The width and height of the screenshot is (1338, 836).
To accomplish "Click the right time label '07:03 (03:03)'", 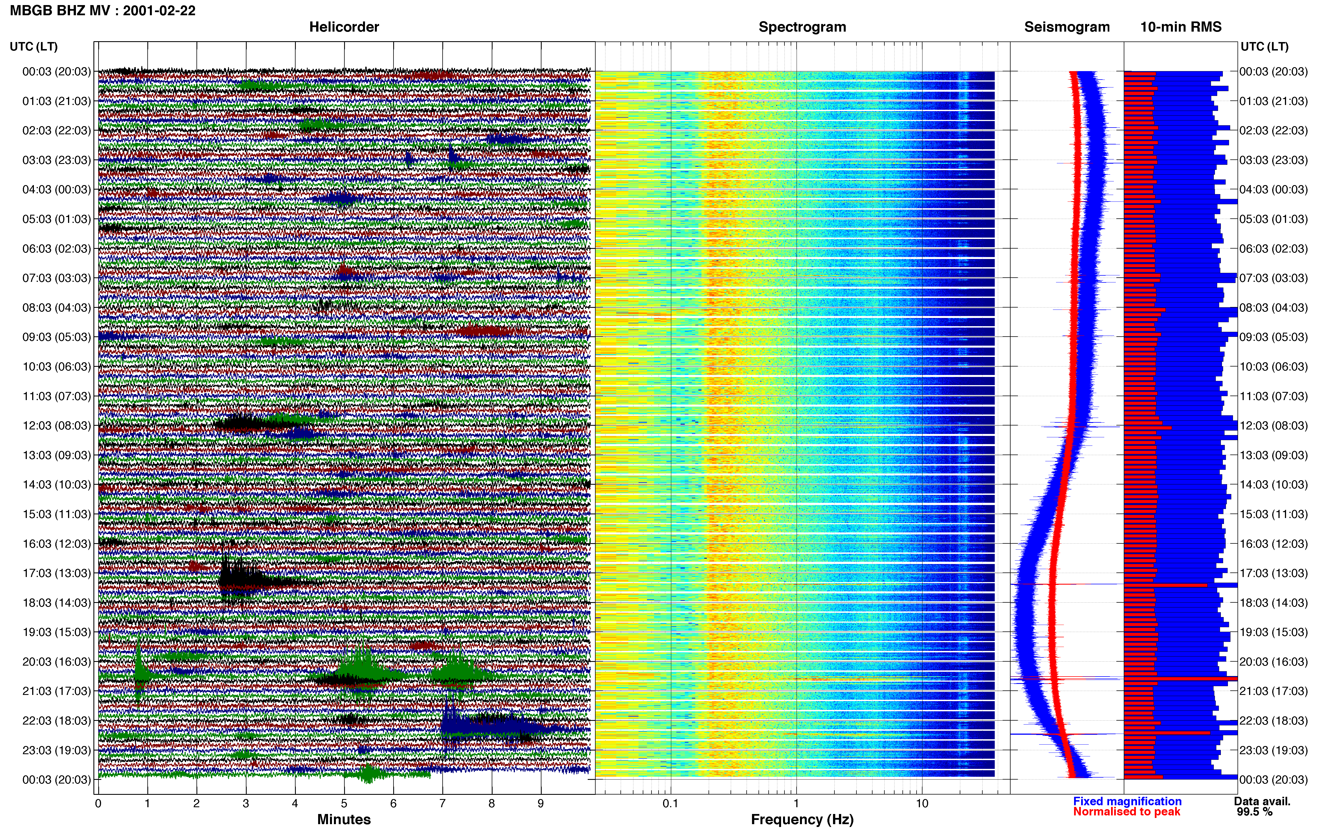I will [1273, 278].
